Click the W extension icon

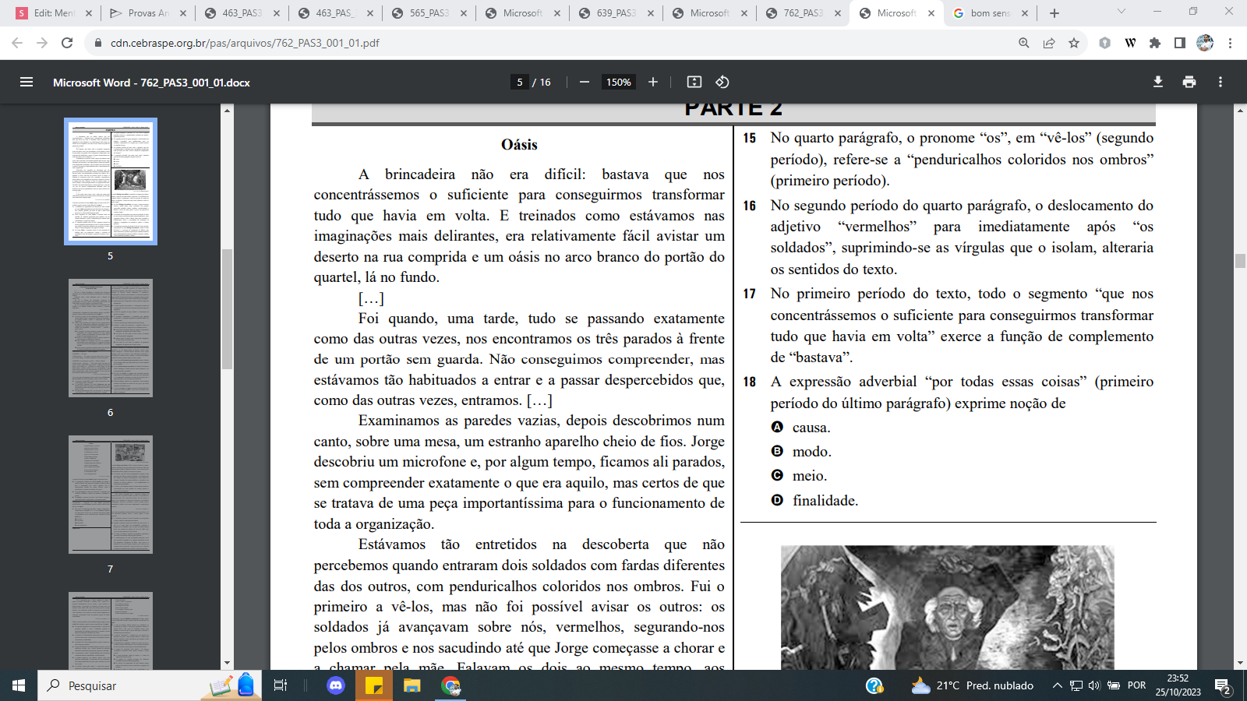(1130, 43)
